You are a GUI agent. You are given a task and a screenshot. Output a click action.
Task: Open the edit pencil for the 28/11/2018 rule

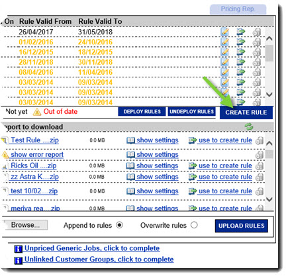[x=224, y=62]
